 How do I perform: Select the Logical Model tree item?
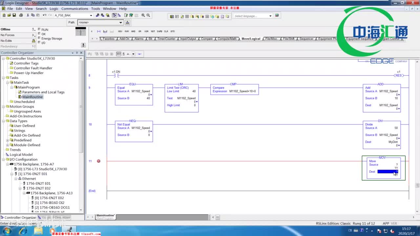click(21, 155)
